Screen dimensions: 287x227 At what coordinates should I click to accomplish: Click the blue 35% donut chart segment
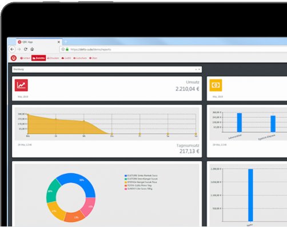click(82, 180)
